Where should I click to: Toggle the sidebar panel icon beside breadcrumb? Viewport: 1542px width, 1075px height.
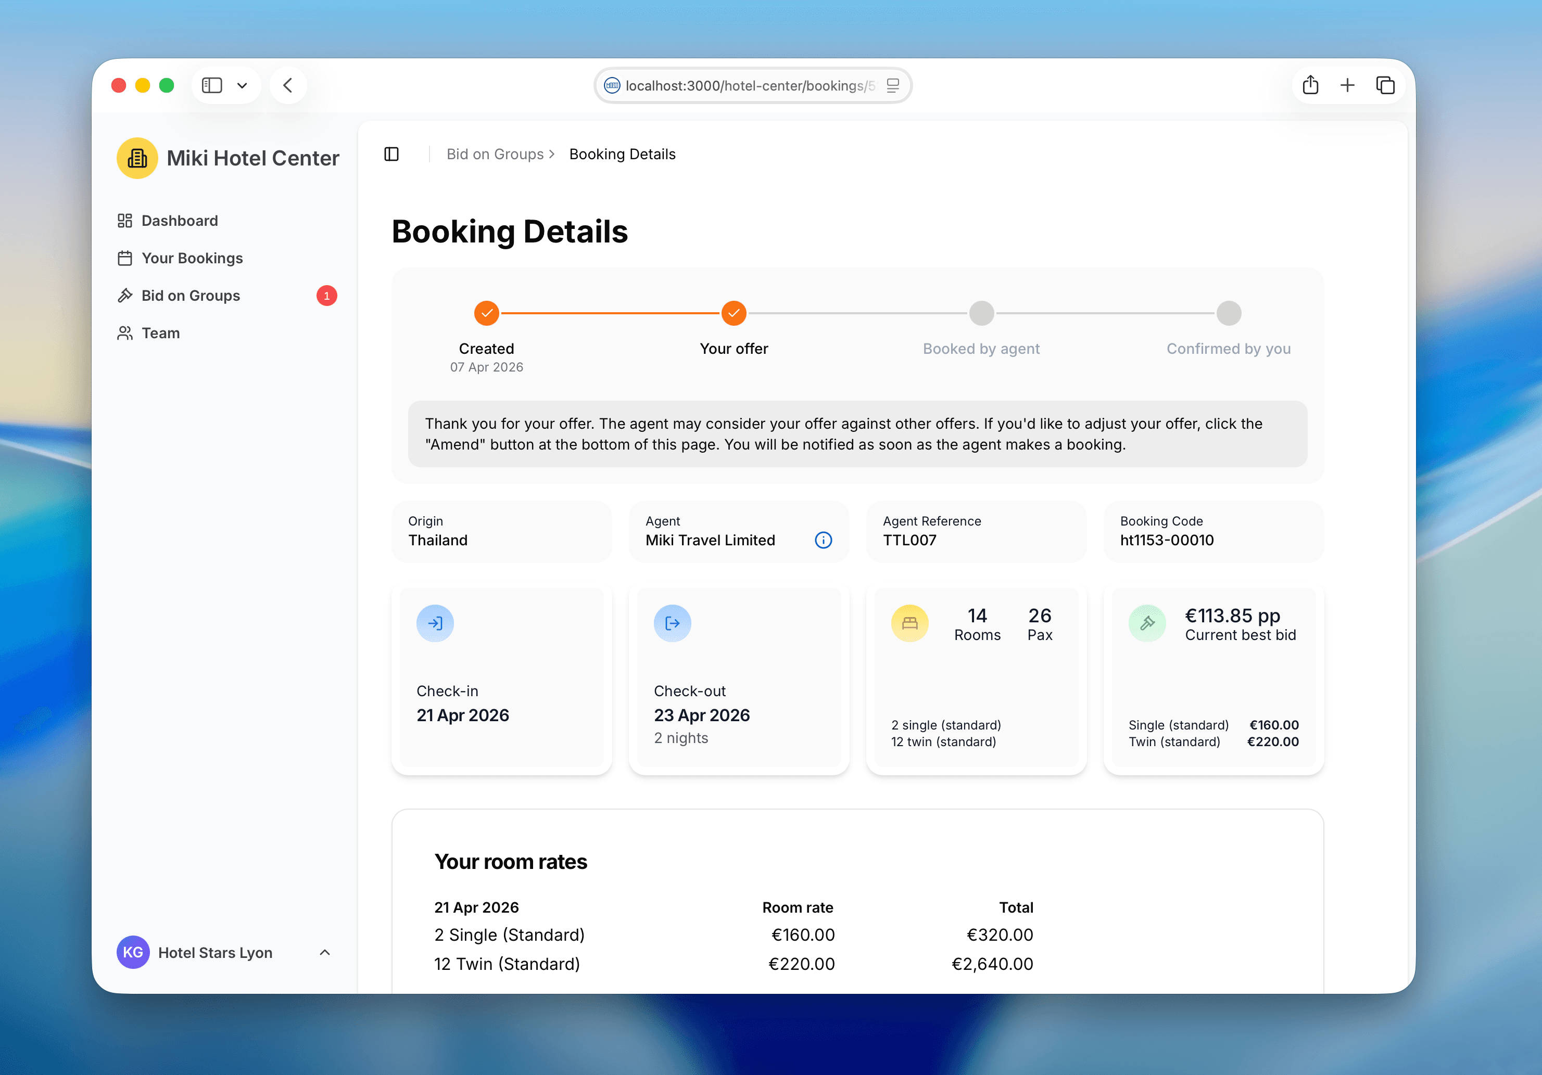[391, 154]
